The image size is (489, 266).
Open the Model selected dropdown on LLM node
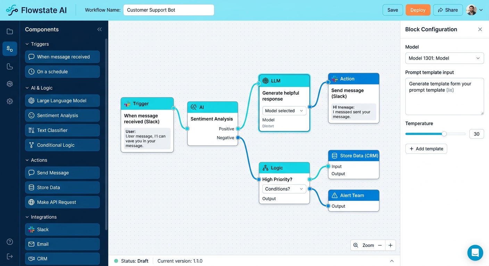[x=284, y=111]
